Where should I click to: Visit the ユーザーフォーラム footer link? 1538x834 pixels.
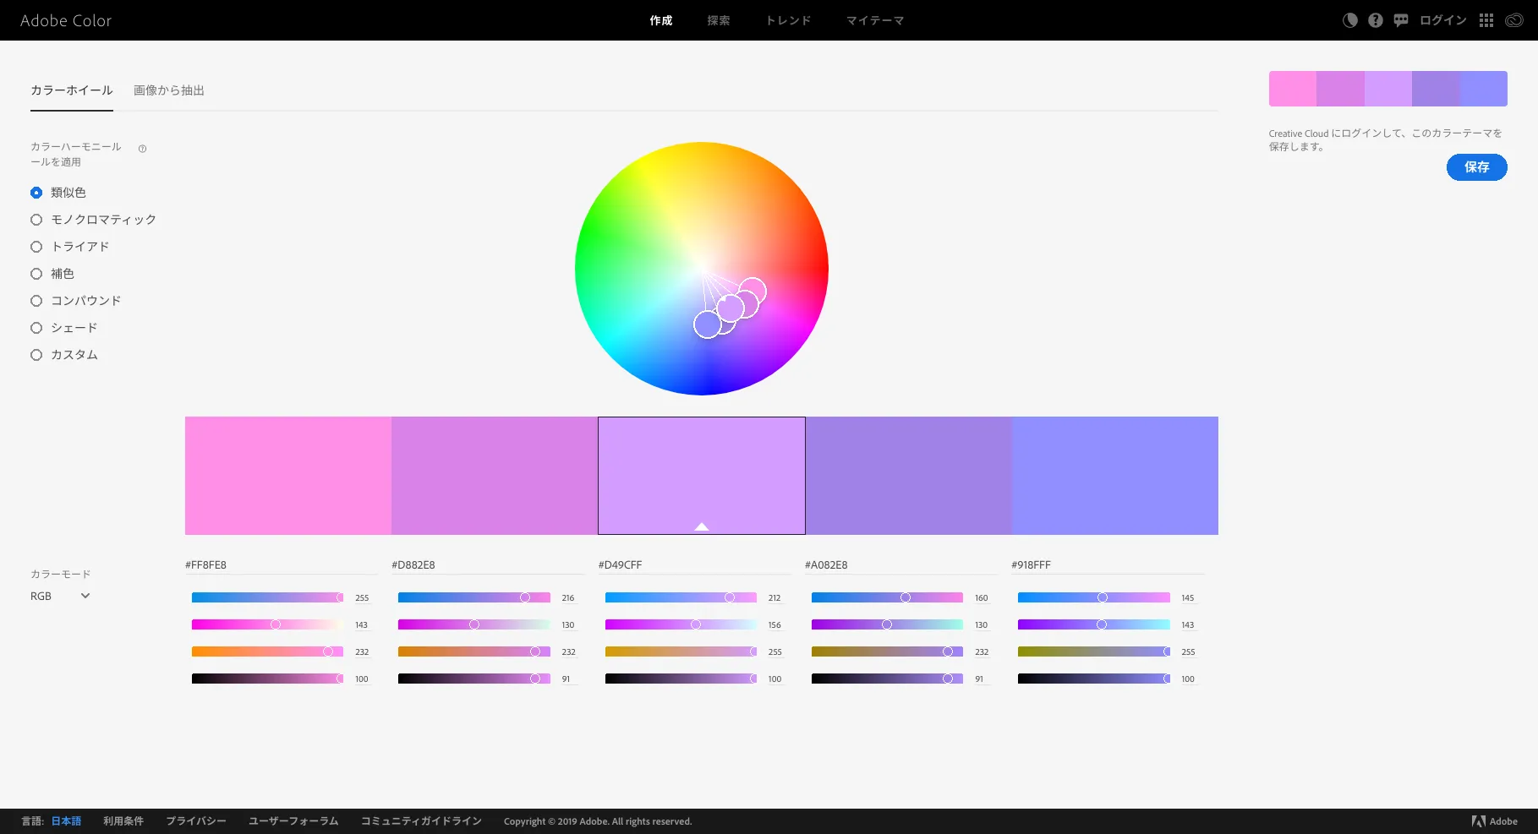pos(293,821)
